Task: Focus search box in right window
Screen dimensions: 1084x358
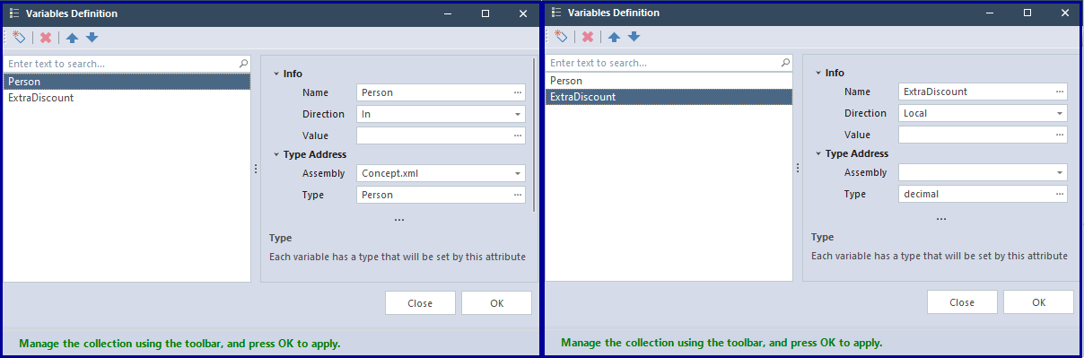Action: pyautogui.click(x=662, y=63)
